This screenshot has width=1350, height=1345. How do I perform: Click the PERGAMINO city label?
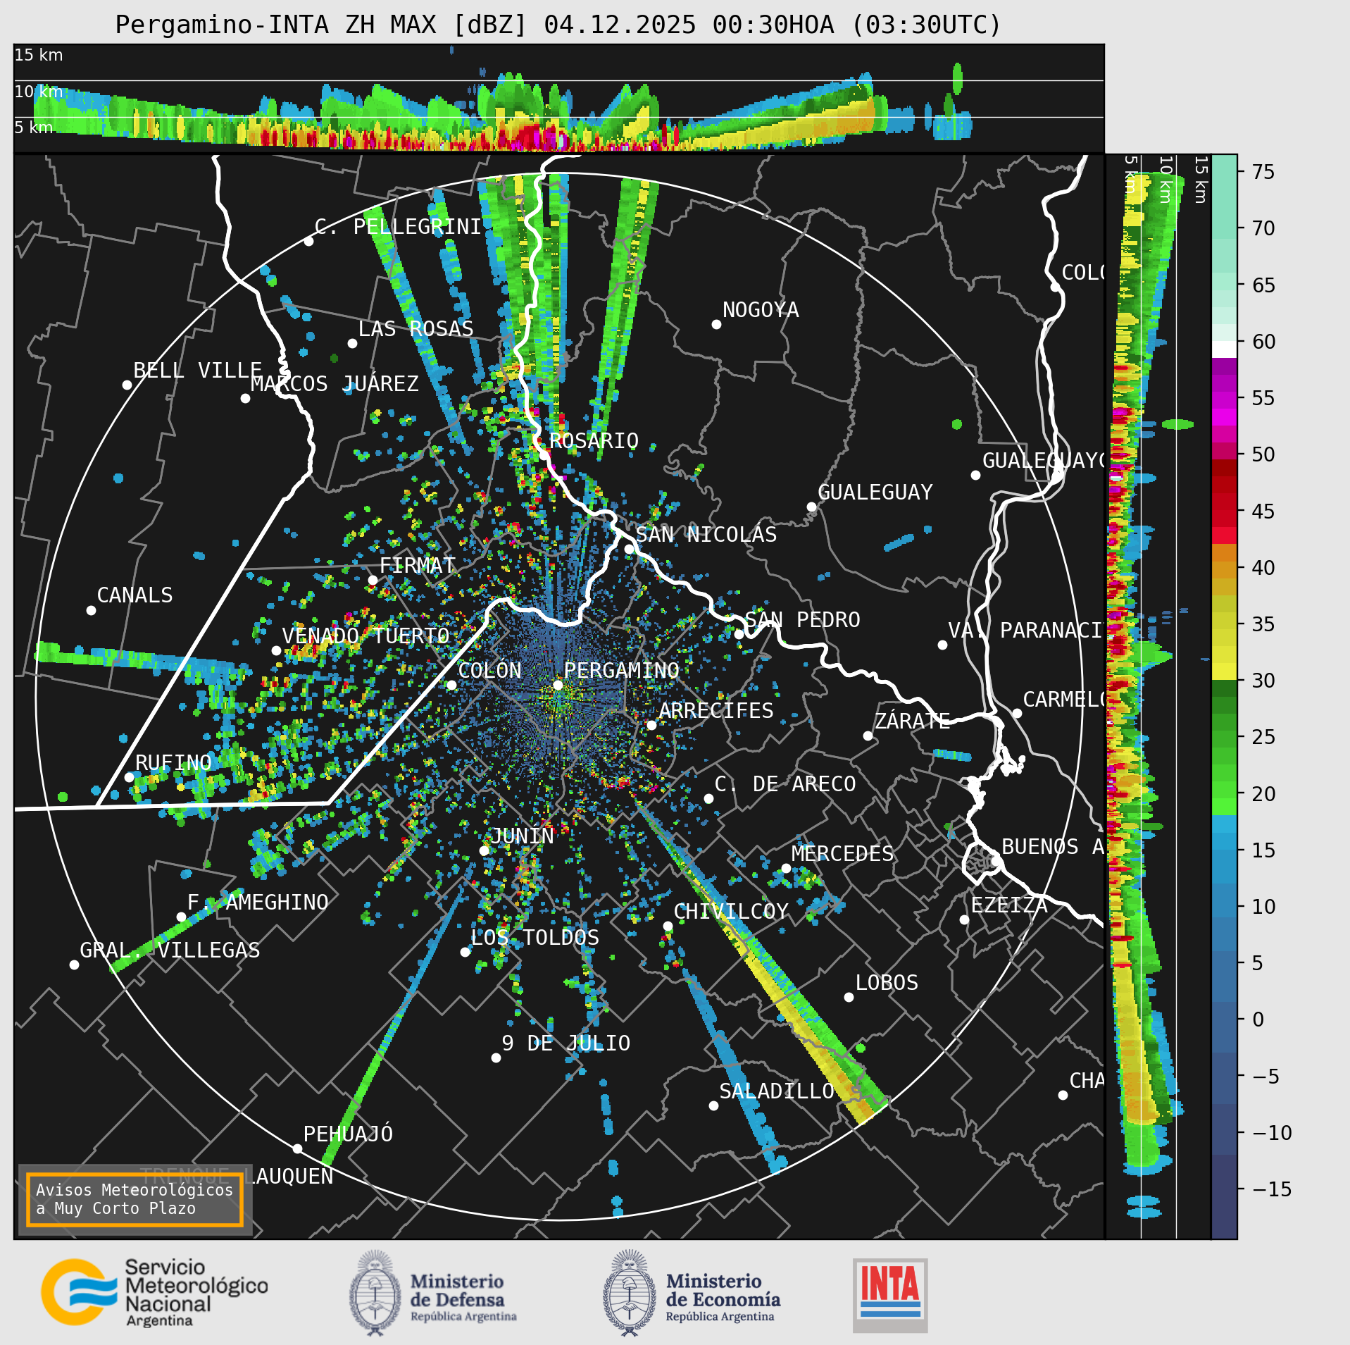coord(621,671)
